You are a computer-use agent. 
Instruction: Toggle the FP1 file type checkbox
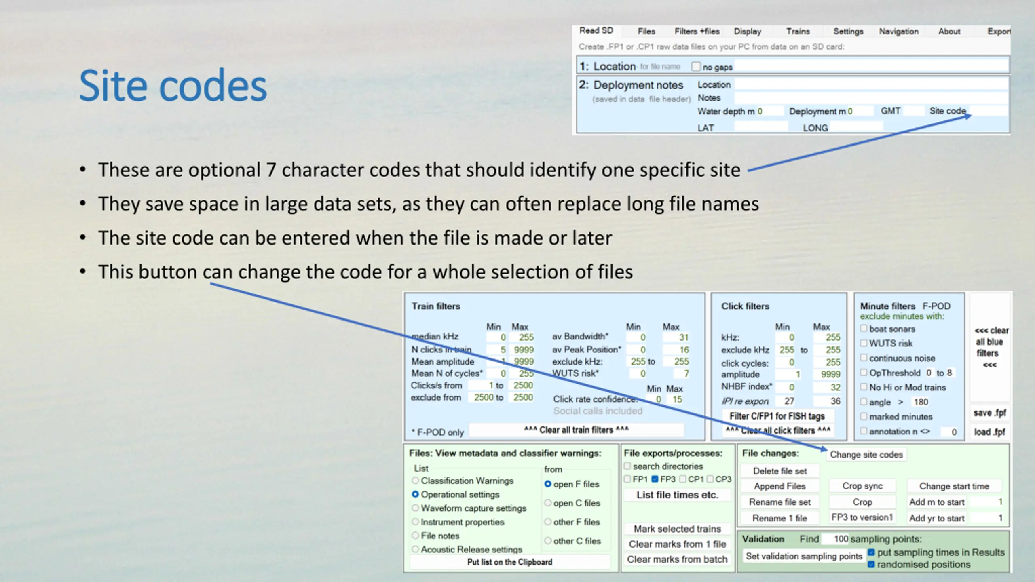coord(627,479)
